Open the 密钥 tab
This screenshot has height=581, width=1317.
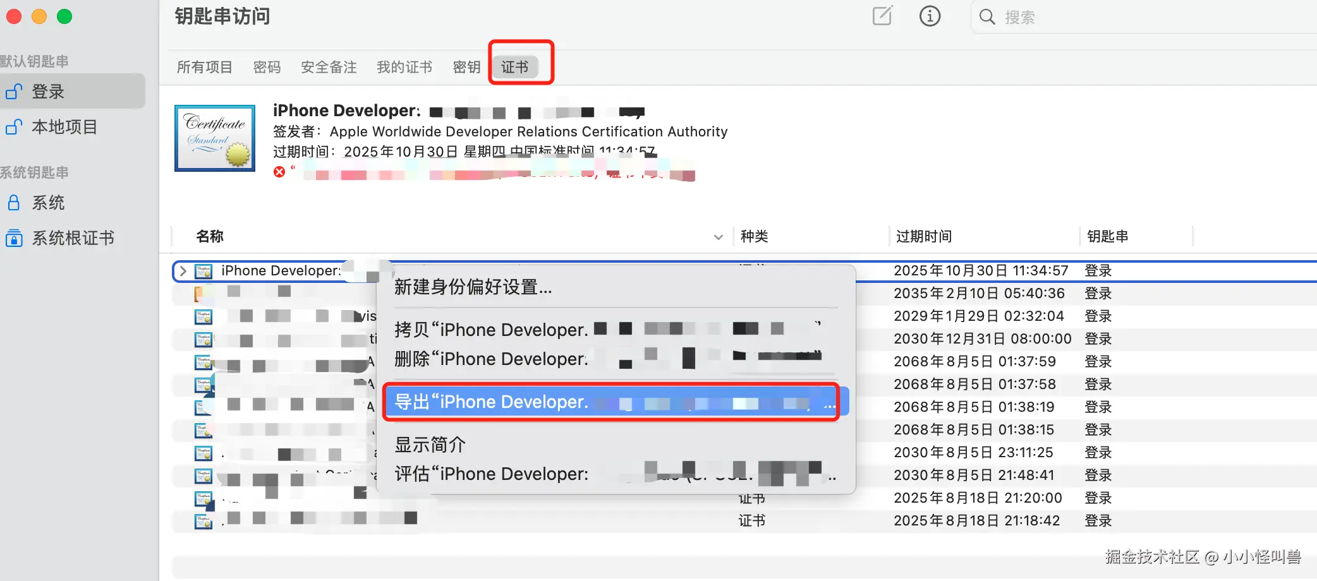point(466,67)
